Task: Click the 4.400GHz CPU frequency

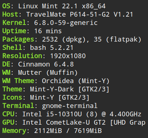Action: click(x=126, y=114)
